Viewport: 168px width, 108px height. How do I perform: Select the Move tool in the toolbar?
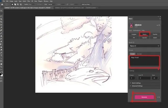click(x=1, y=11)
